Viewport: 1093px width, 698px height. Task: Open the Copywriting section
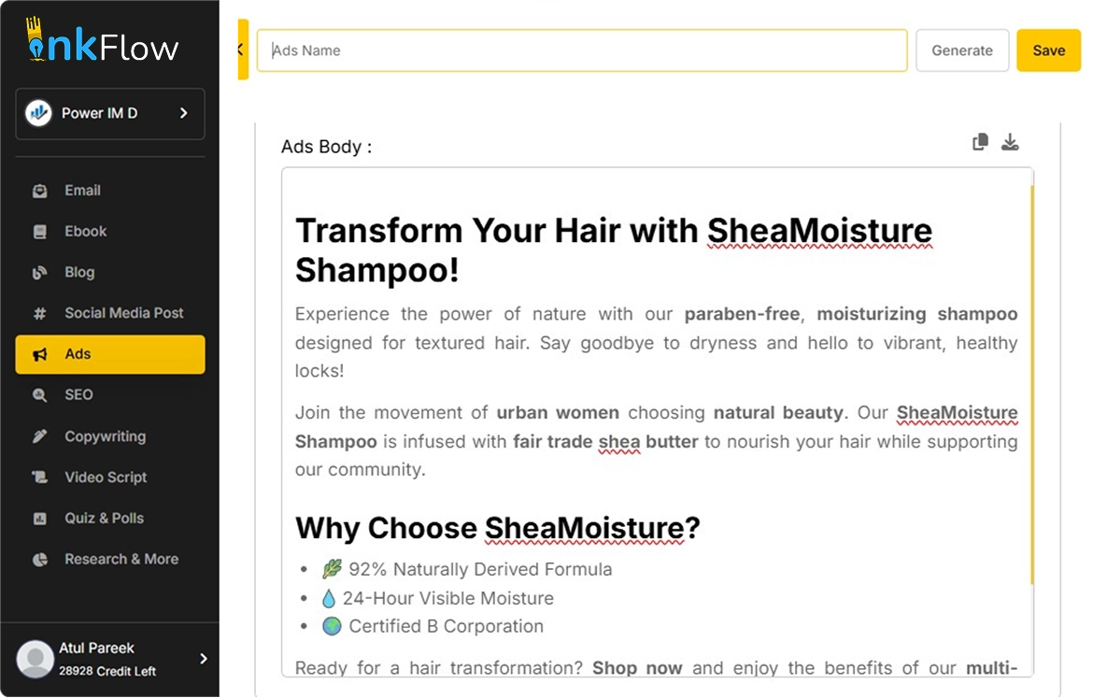click(105, 436)
